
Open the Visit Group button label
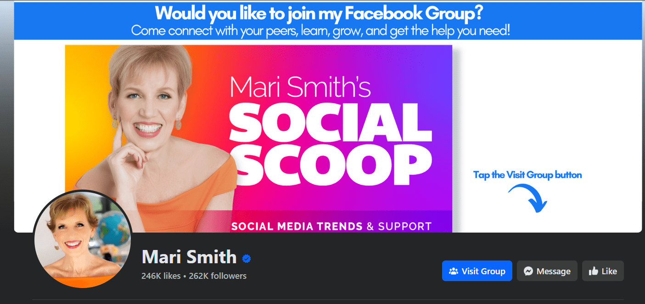tap(483, 271)
